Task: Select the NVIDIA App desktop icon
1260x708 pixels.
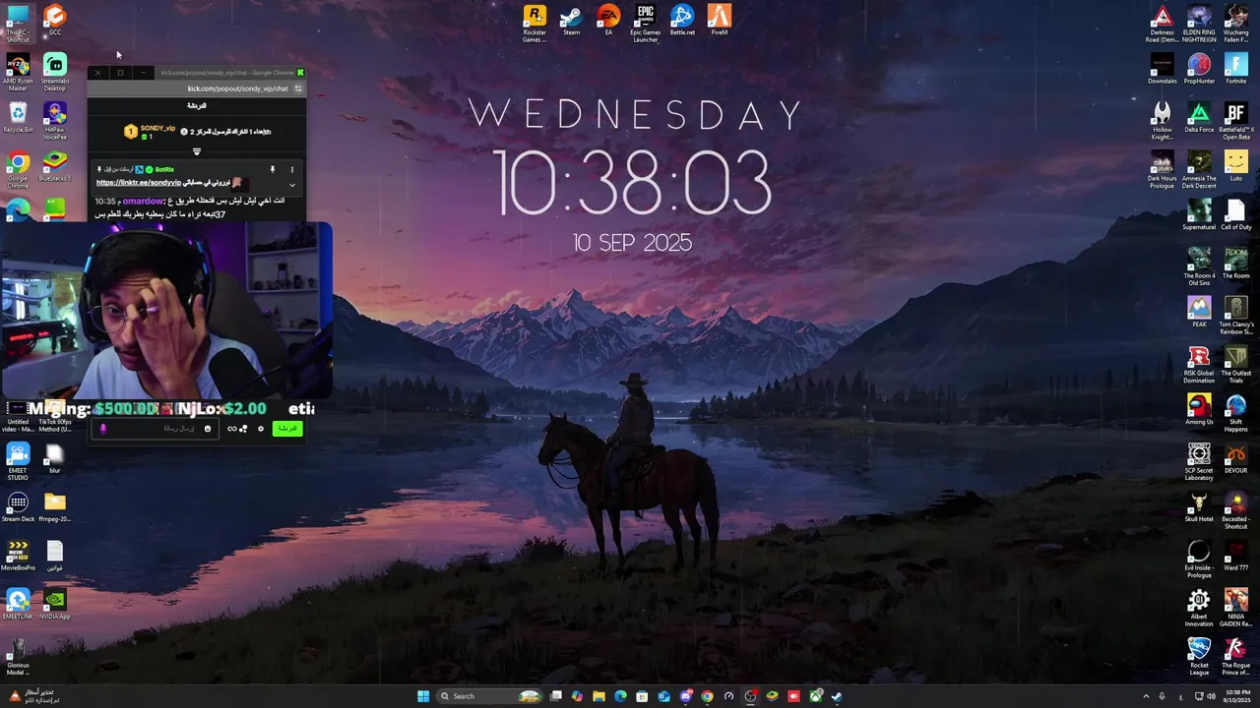Action: [x=55, y=604]
